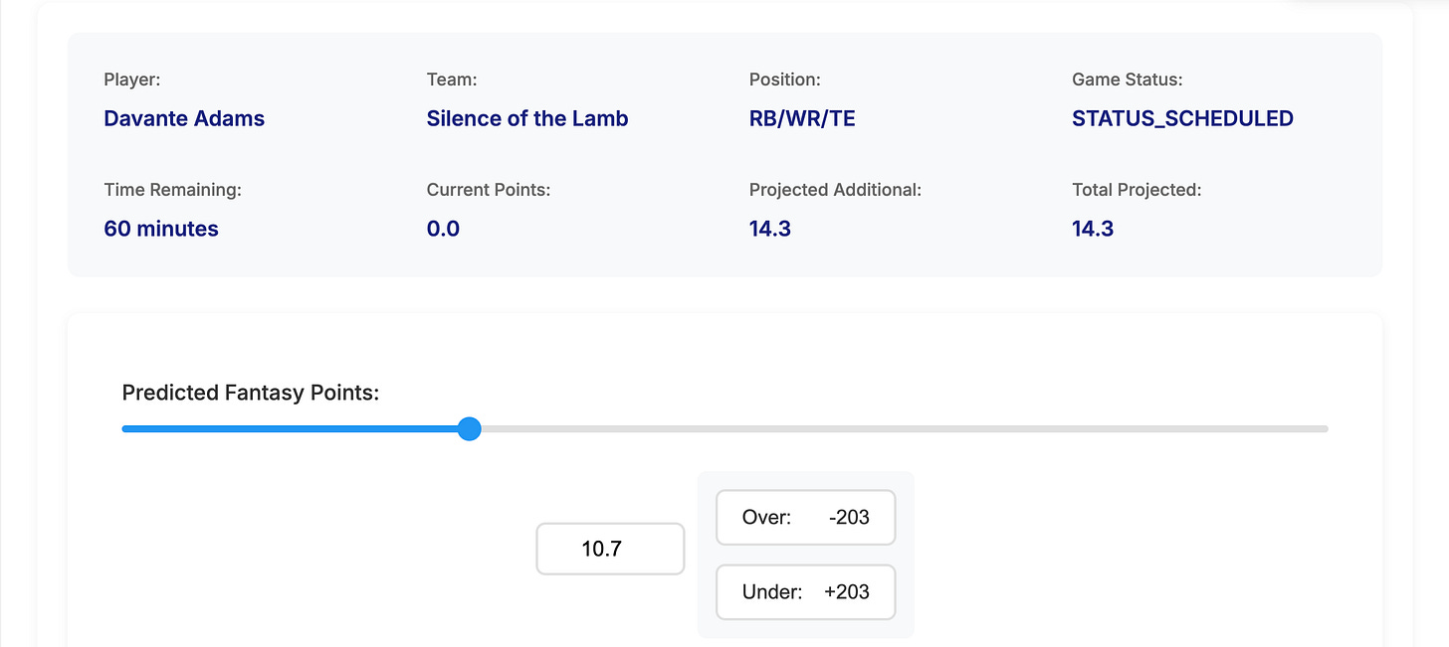1449x647 pixels.
Task: Click the player name Davante Adams
Action: coord(184,118)
